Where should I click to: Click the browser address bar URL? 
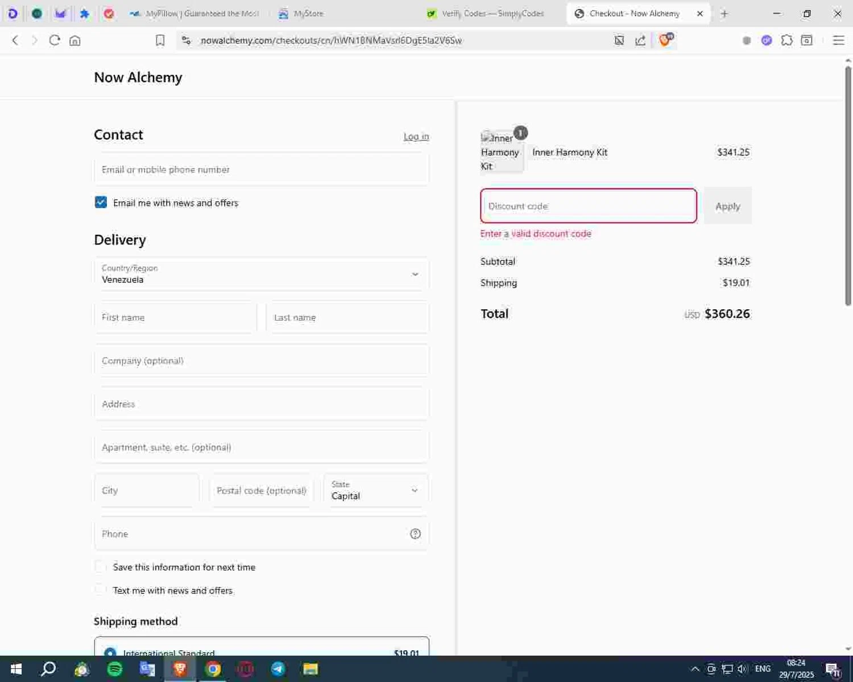pos(331,40)
